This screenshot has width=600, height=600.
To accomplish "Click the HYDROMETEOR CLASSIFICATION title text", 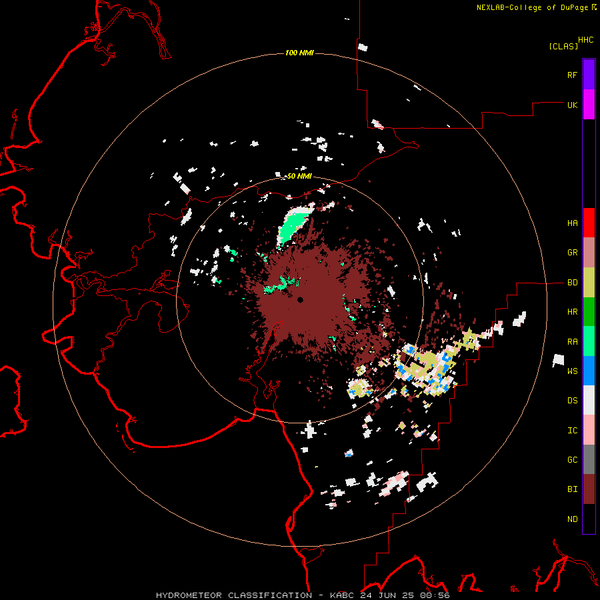I will (x=234, y=595).
